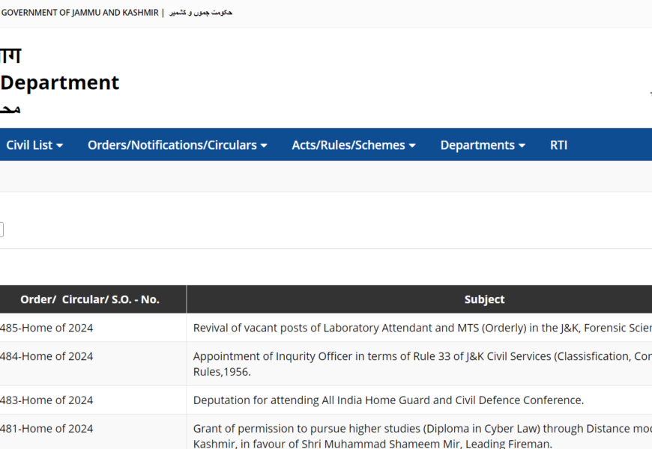
Task: Sort by Order/Circular/S.O. No. column header
Action: click(90, 299)
